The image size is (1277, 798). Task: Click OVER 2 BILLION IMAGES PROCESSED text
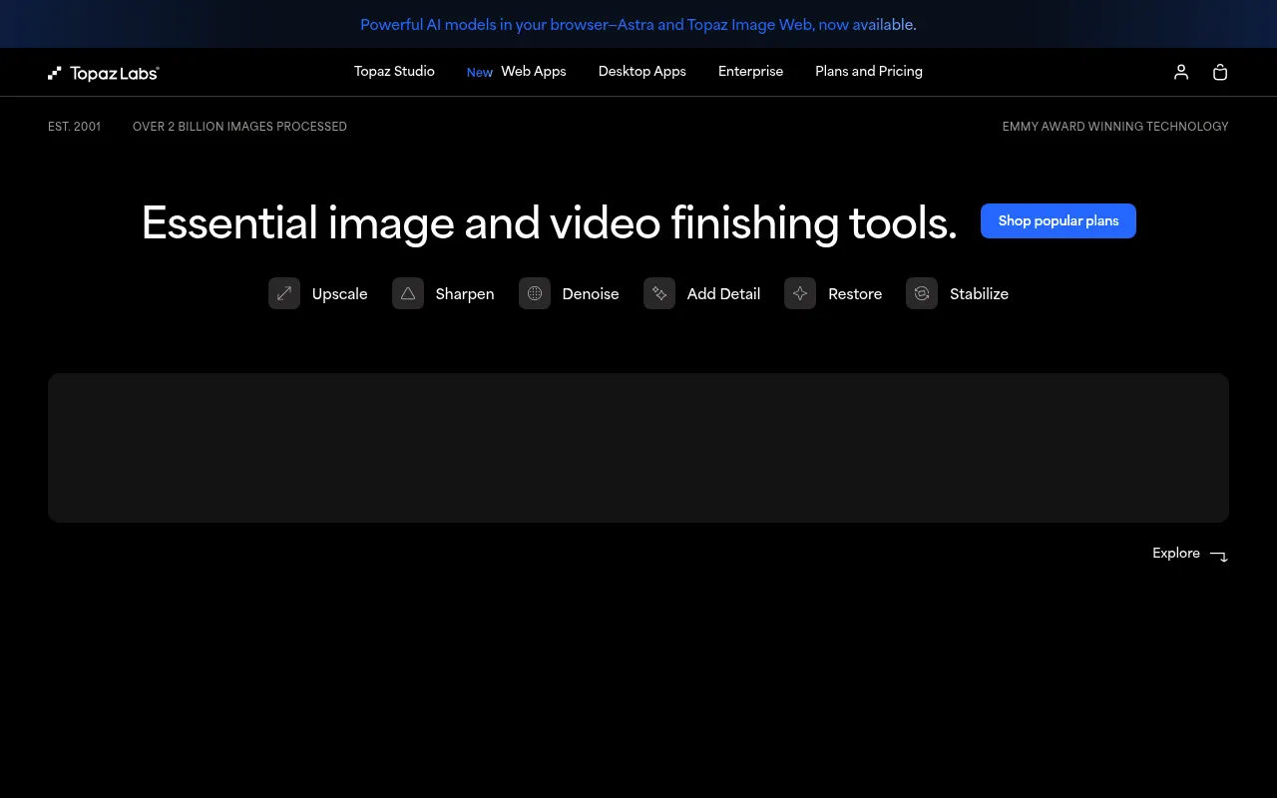coord(239,127)
